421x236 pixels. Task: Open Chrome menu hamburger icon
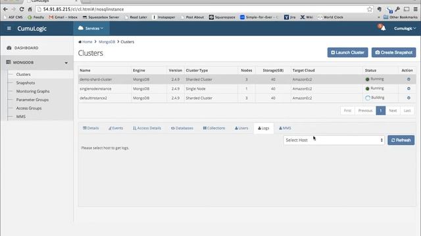point(415,9)
